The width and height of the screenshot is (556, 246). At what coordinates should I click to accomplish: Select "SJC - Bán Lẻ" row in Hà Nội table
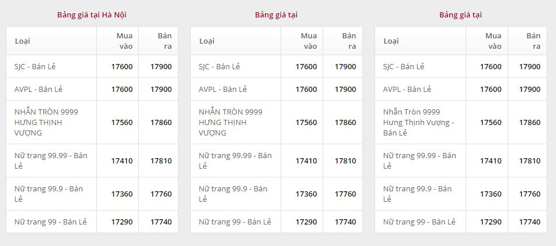(34, 66)
